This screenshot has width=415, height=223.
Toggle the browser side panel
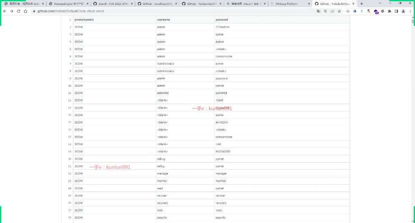pyautogui.click(x=396, y=11)
